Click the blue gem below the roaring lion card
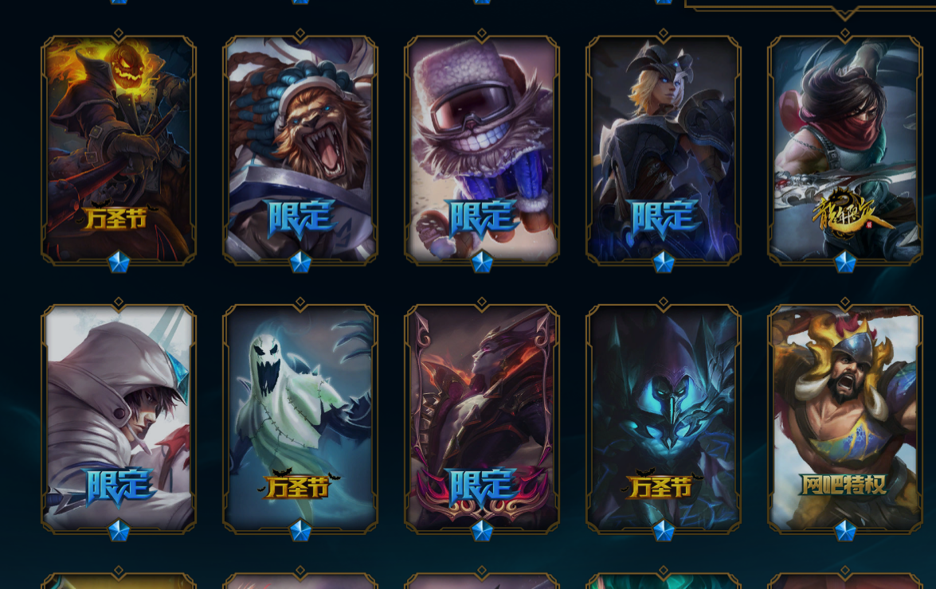Viewport: 936px width, 589px height. point(300,262)
